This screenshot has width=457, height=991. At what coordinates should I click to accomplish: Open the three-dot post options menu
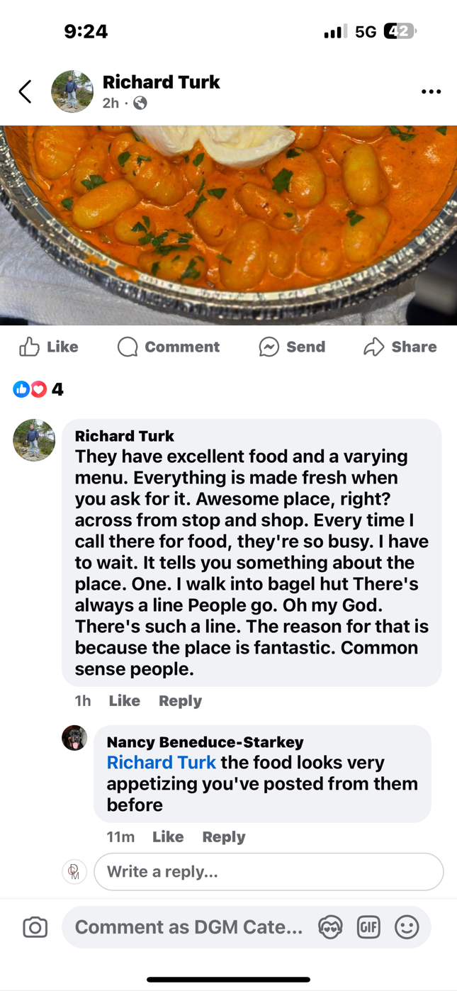(x=431, y=92)
